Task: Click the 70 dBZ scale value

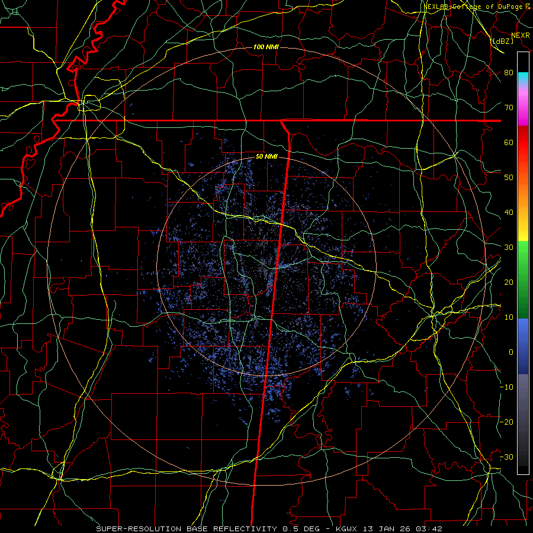Action: pyautogui.click(x=509, y=108)
